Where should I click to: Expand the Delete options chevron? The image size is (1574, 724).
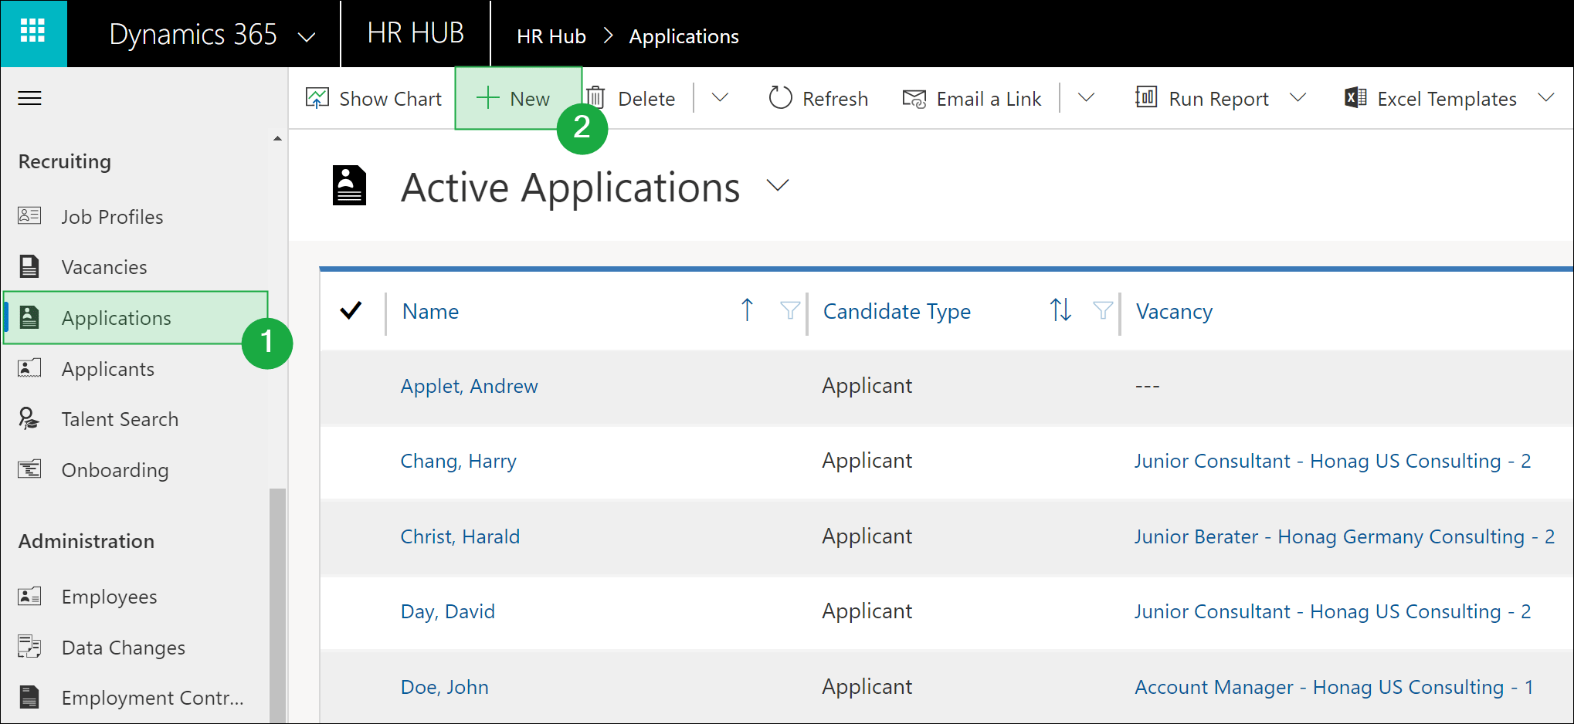[720, 98]
